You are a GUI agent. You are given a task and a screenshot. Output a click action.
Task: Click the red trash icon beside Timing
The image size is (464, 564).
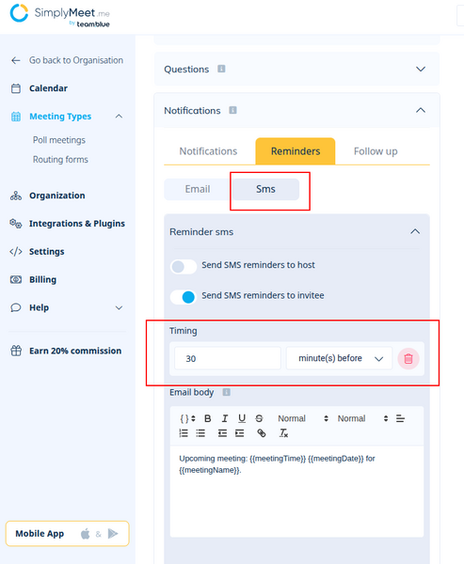(x=408, y=359)
